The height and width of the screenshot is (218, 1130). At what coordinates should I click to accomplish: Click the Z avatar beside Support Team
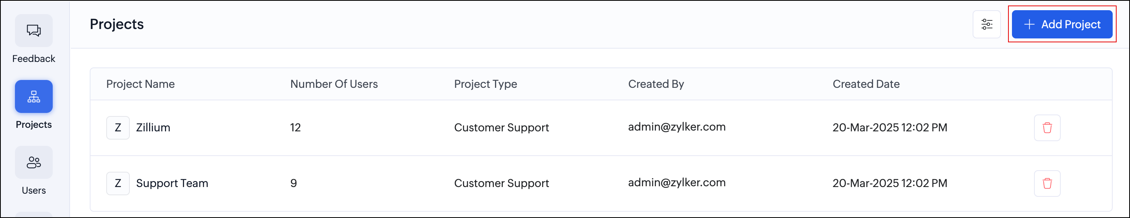pos(118,183)
